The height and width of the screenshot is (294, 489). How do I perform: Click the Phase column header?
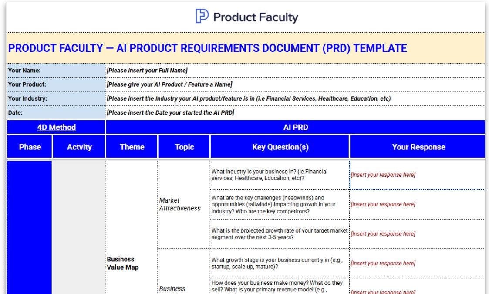point(30,147)
